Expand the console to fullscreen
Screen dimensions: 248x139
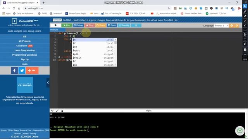point(57,111)
